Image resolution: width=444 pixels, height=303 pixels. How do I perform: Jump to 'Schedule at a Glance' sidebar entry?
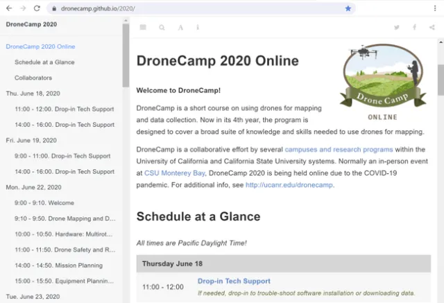44,62
